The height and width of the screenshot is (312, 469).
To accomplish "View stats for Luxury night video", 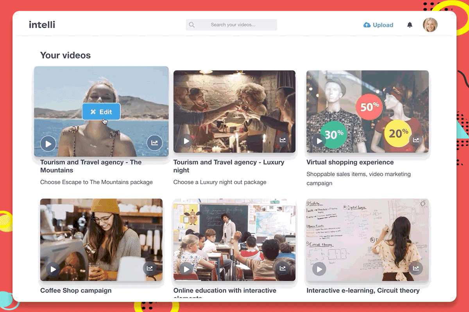I will point(283,140).
